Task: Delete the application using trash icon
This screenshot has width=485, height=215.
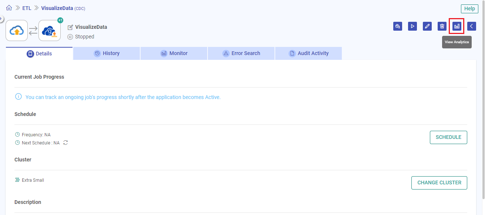Action: coord(442,26)
